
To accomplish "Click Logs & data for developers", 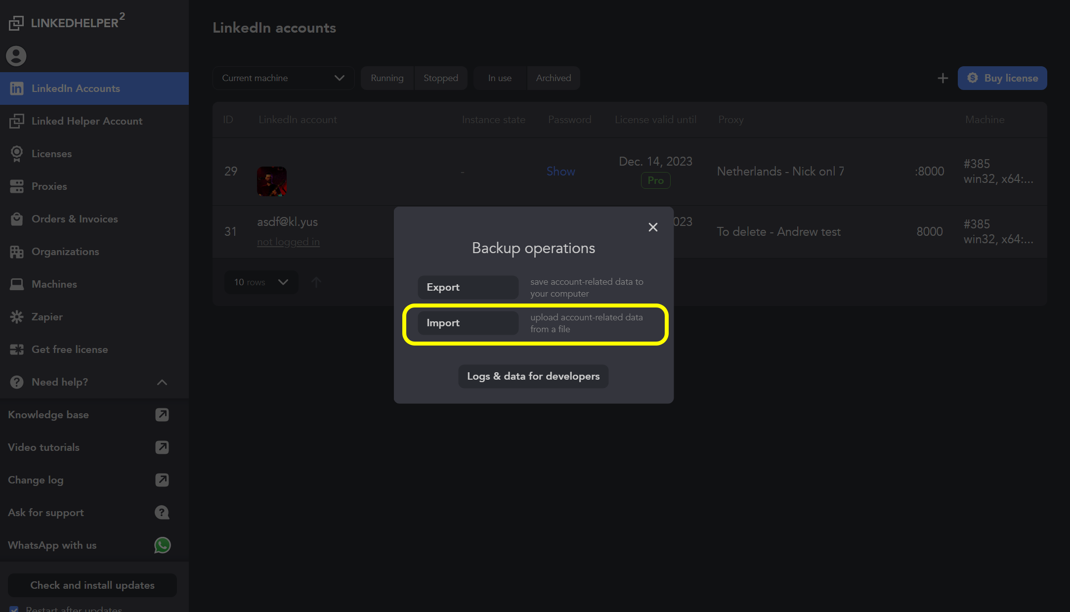I will pyautogui.click(x=533, y=376).
